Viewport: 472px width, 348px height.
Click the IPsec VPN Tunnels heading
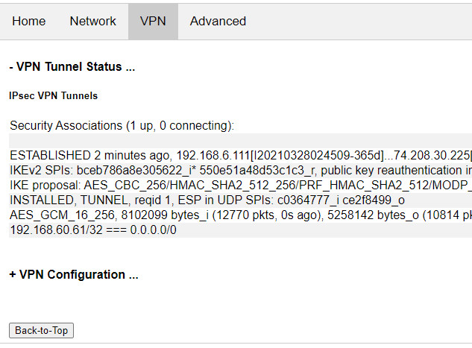pyautogui.click(x=53, y=96)
